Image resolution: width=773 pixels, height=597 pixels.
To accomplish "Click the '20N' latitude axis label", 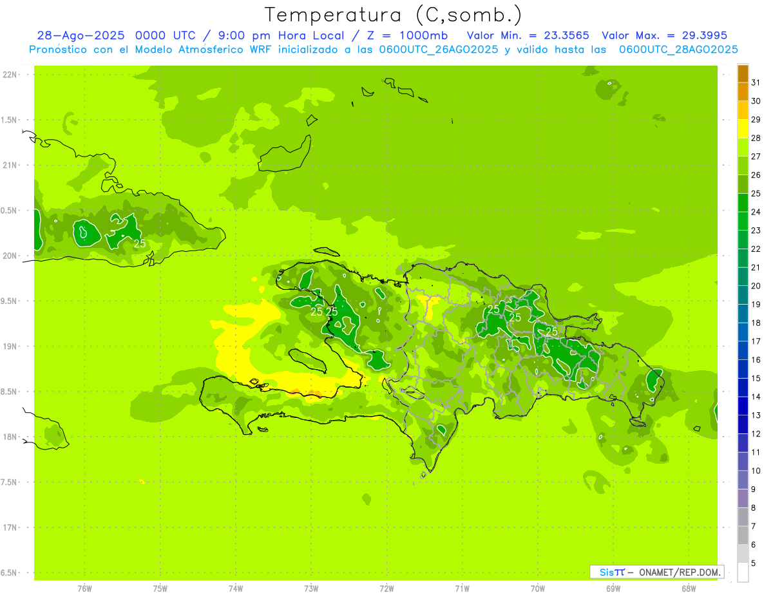I will click(10, 256).
